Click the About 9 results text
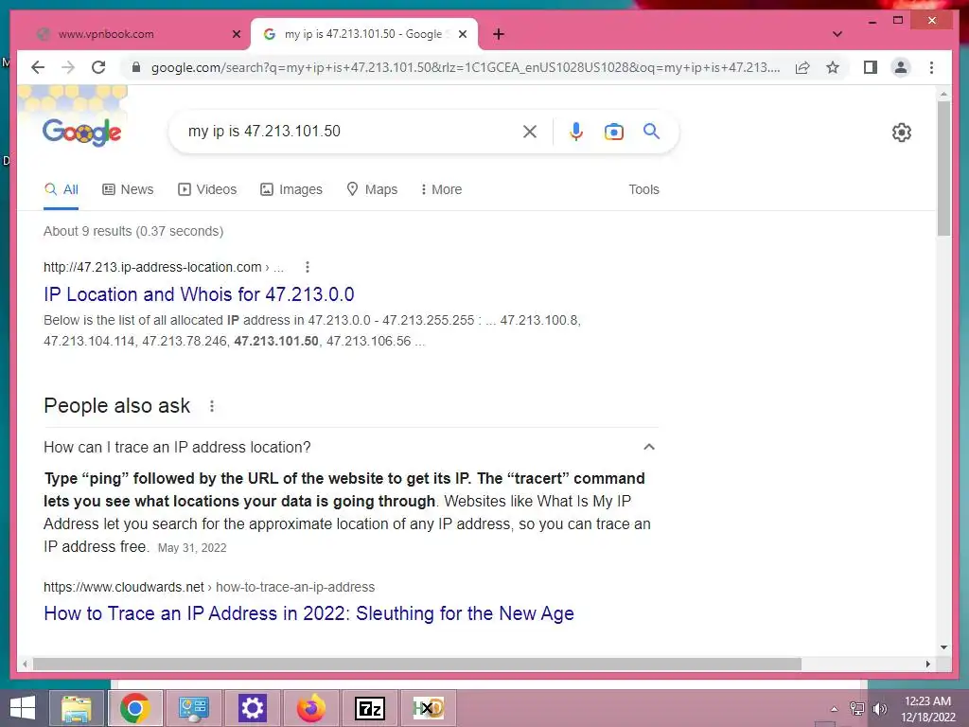 tap(133, 231)
